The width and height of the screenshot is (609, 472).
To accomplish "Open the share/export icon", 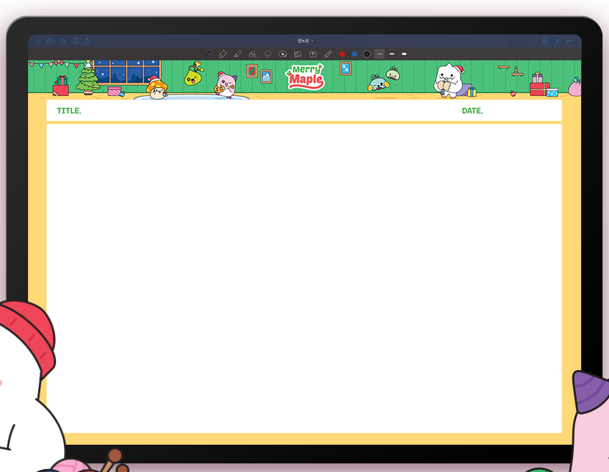I will tap(88, 41).
